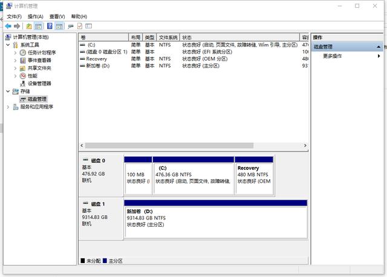Select 任务计划程序 in the tree

pos(42,53)
